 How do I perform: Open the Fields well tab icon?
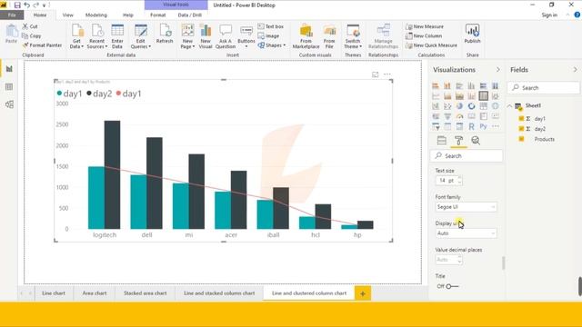pos(442,141)
